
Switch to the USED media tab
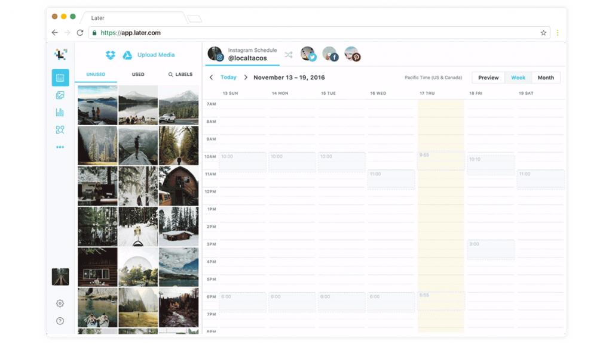click(138, 75)
